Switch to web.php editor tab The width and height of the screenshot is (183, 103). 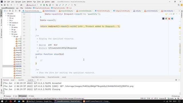(x=138, y=11)
